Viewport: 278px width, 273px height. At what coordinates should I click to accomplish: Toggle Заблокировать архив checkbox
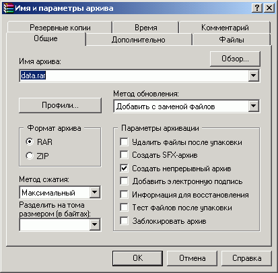point(124,221)
